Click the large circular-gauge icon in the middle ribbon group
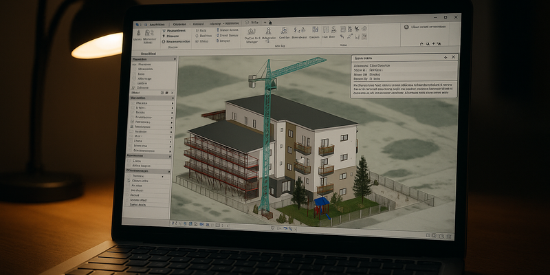Viewport: 550px width, 275px height. tap(252, 31)
